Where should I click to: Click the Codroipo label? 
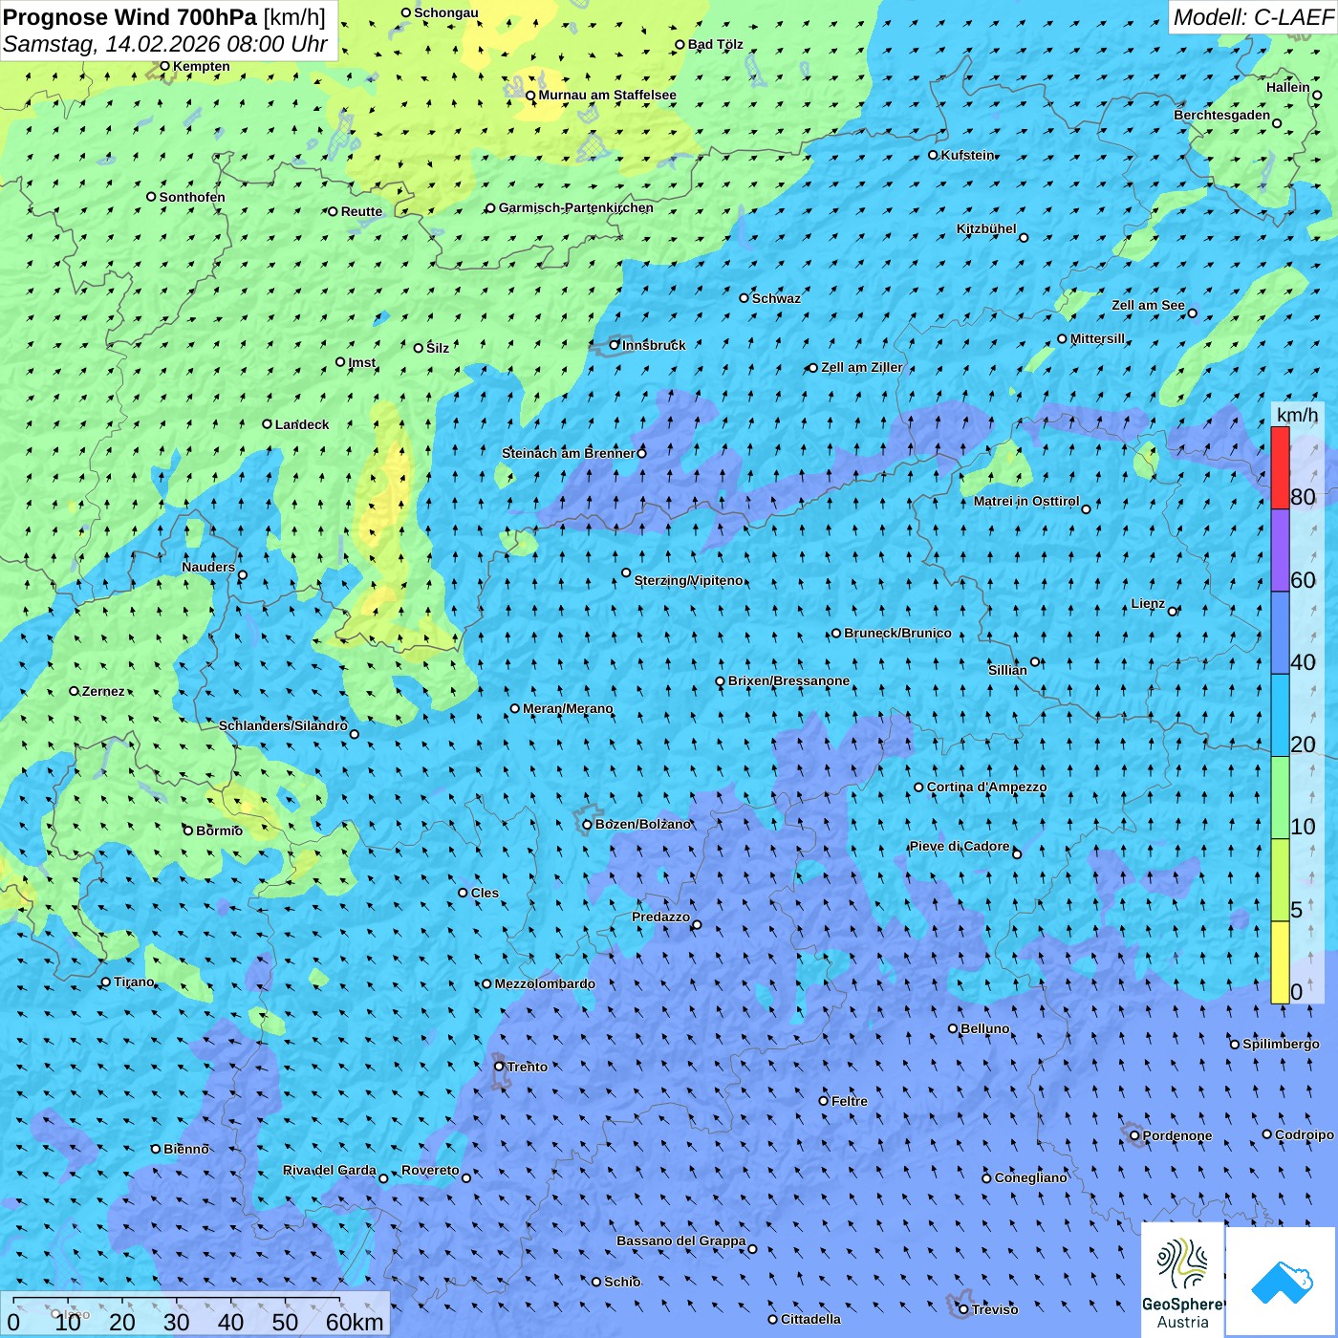pos(1305,1134)
